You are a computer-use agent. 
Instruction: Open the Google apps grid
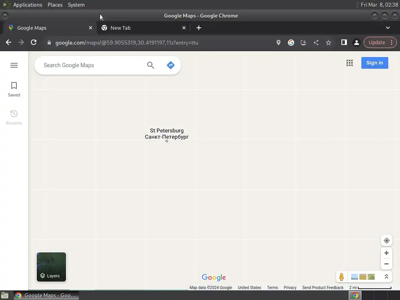[x=350, y=63]
